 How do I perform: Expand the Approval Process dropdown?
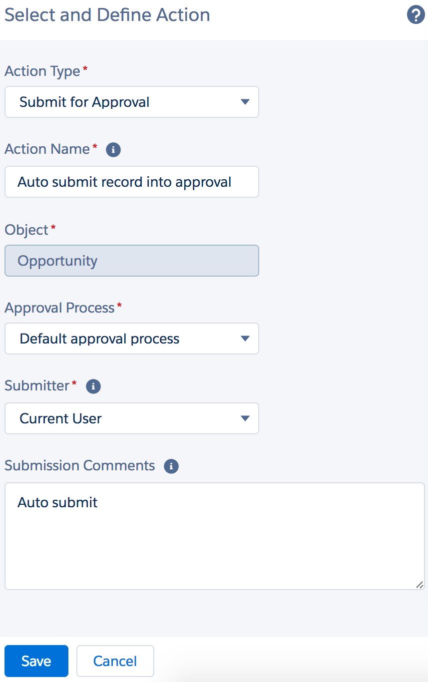tap(132, 339)
